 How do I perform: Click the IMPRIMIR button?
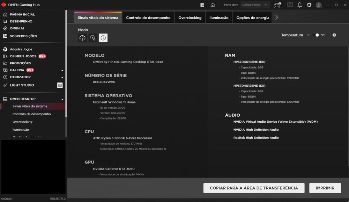(x=325, y=188)
